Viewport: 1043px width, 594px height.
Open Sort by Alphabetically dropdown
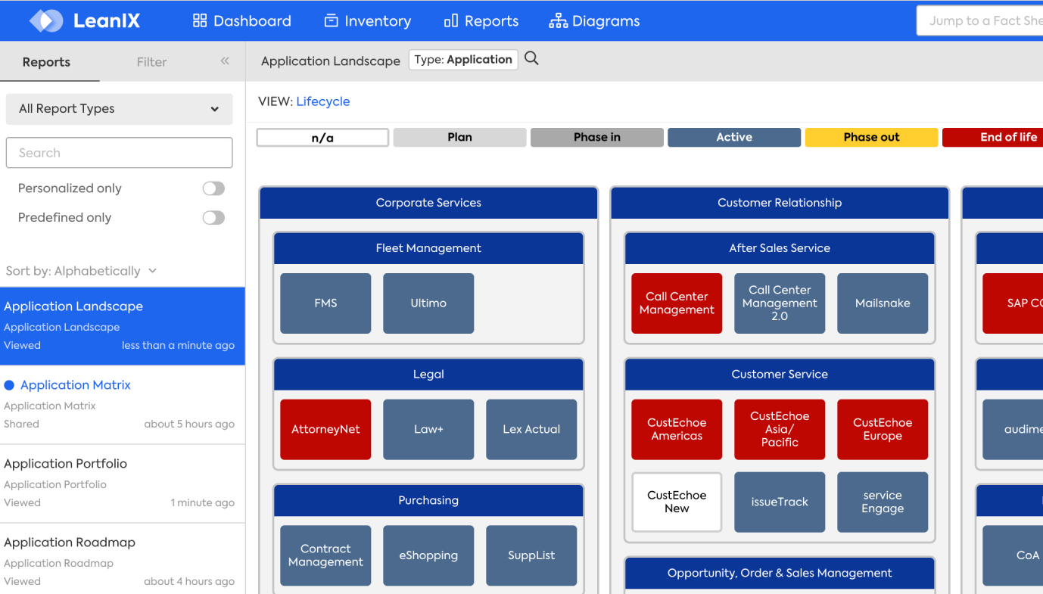click(x=81, y=271)
